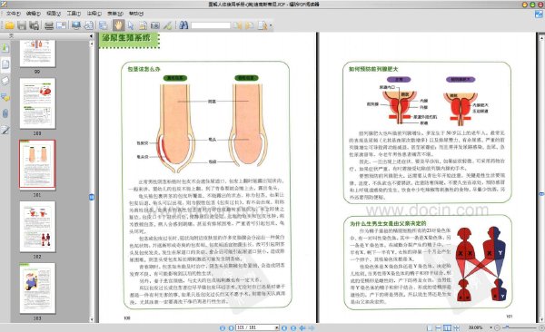Viewport: 545px width, 332px height.
Task: Open the 表单 (Forms) menu
Action: tap(115, 14)
